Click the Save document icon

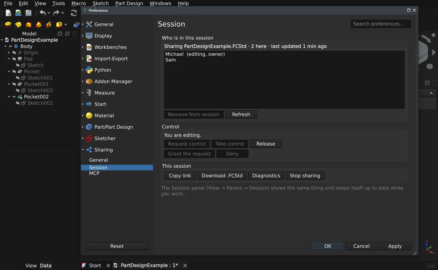(x=28, y=13)
